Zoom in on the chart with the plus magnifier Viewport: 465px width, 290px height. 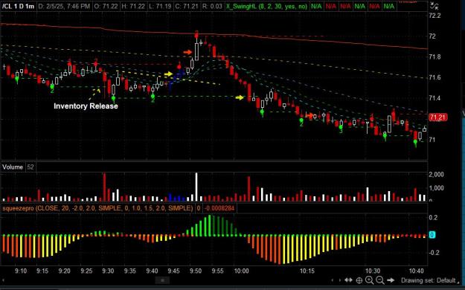coord(370,280)
